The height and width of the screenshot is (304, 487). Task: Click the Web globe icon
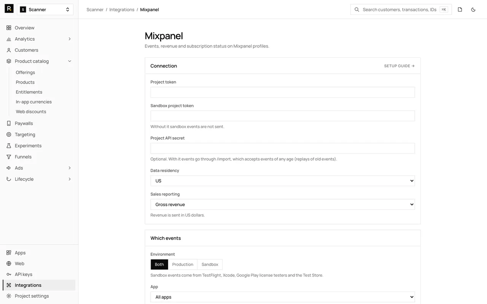(x=9, y=264)
